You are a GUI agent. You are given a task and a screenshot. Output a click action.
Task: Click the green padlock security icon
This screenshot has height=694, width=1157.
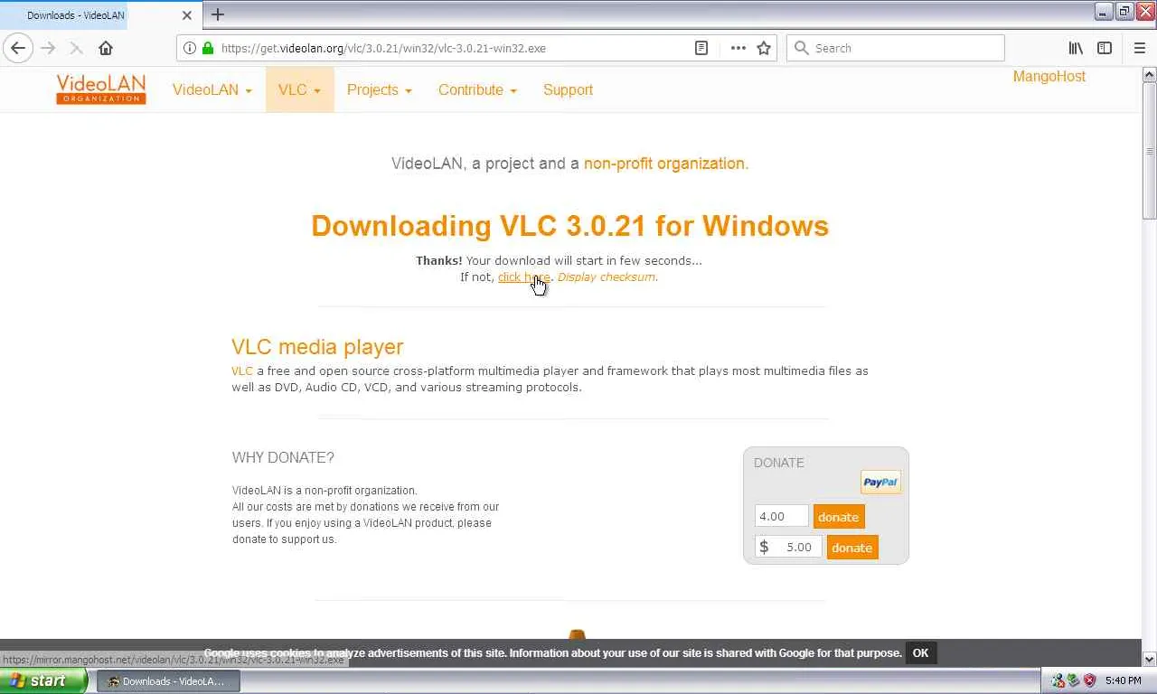point(208,48)
